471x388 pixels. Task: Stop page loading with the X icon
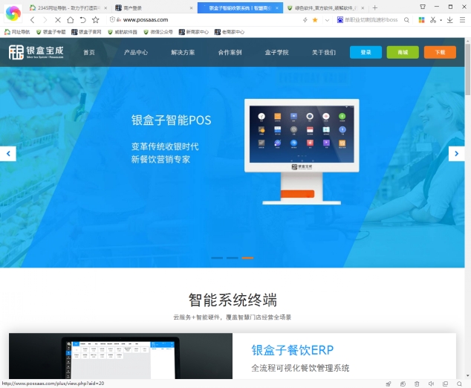[58, 20]
